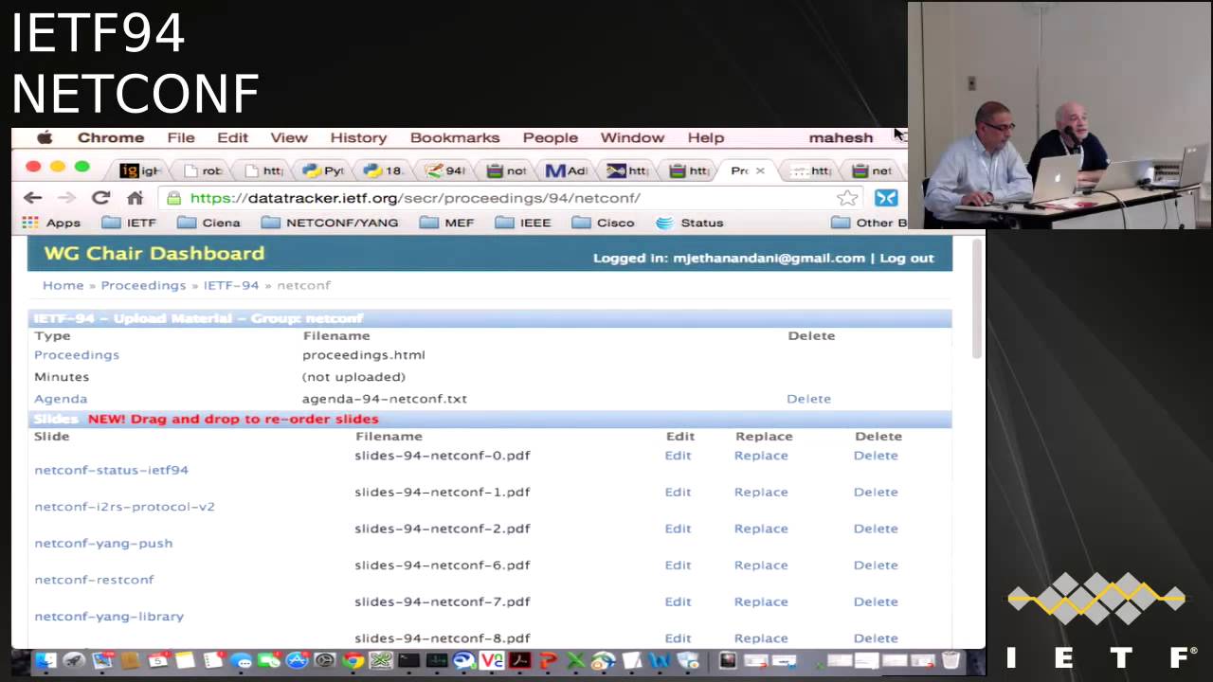Viewport: 1213px width, 682px height.
Task: Open the Agenda link under Type
Action: (x=61, y=399)
